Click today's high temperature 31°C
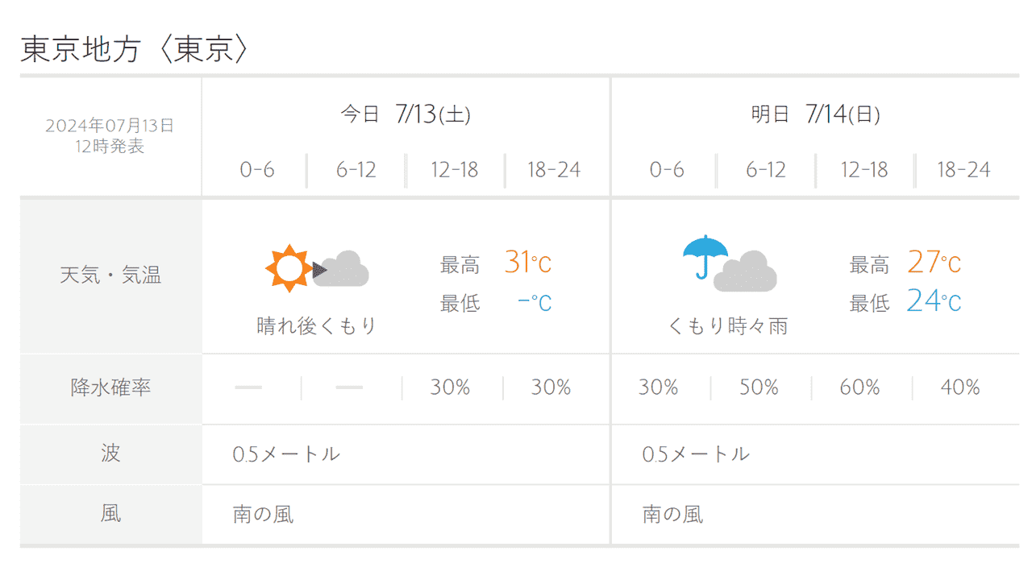The height and width of the screenshot is (580, 1032). pyautogui.click(x=528, y=263)
